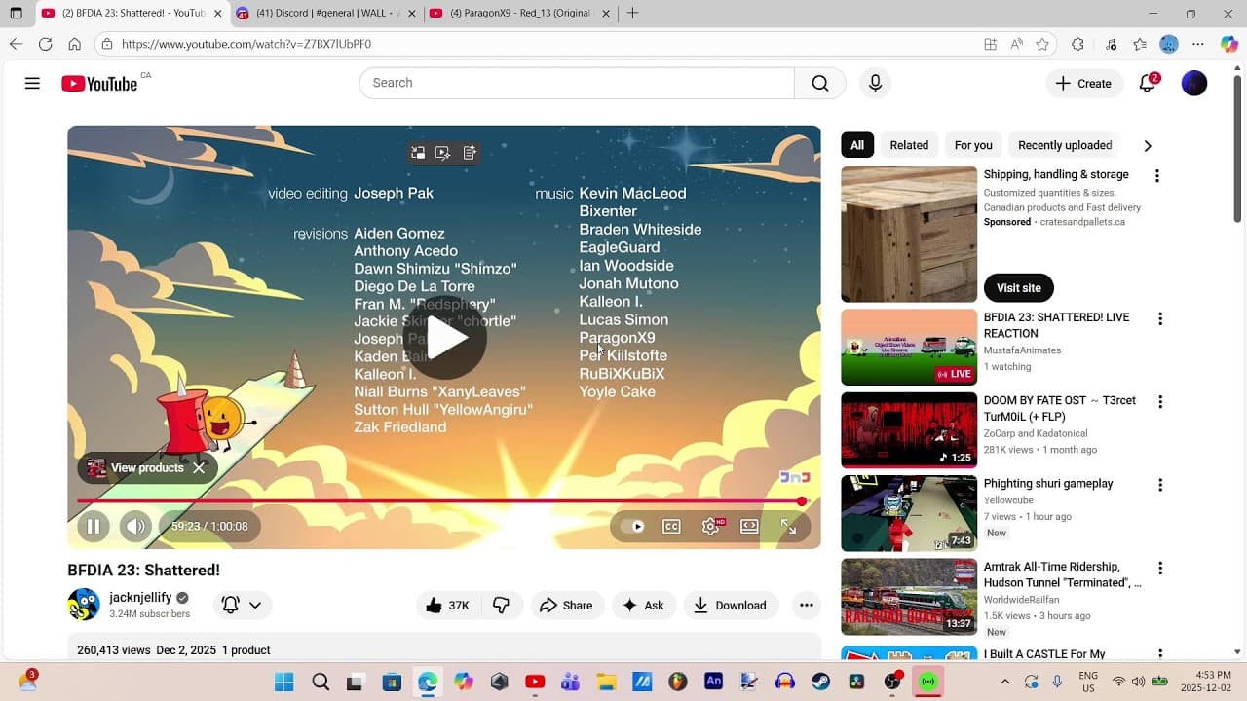Open Steam from the taskbar

[820, 682]
